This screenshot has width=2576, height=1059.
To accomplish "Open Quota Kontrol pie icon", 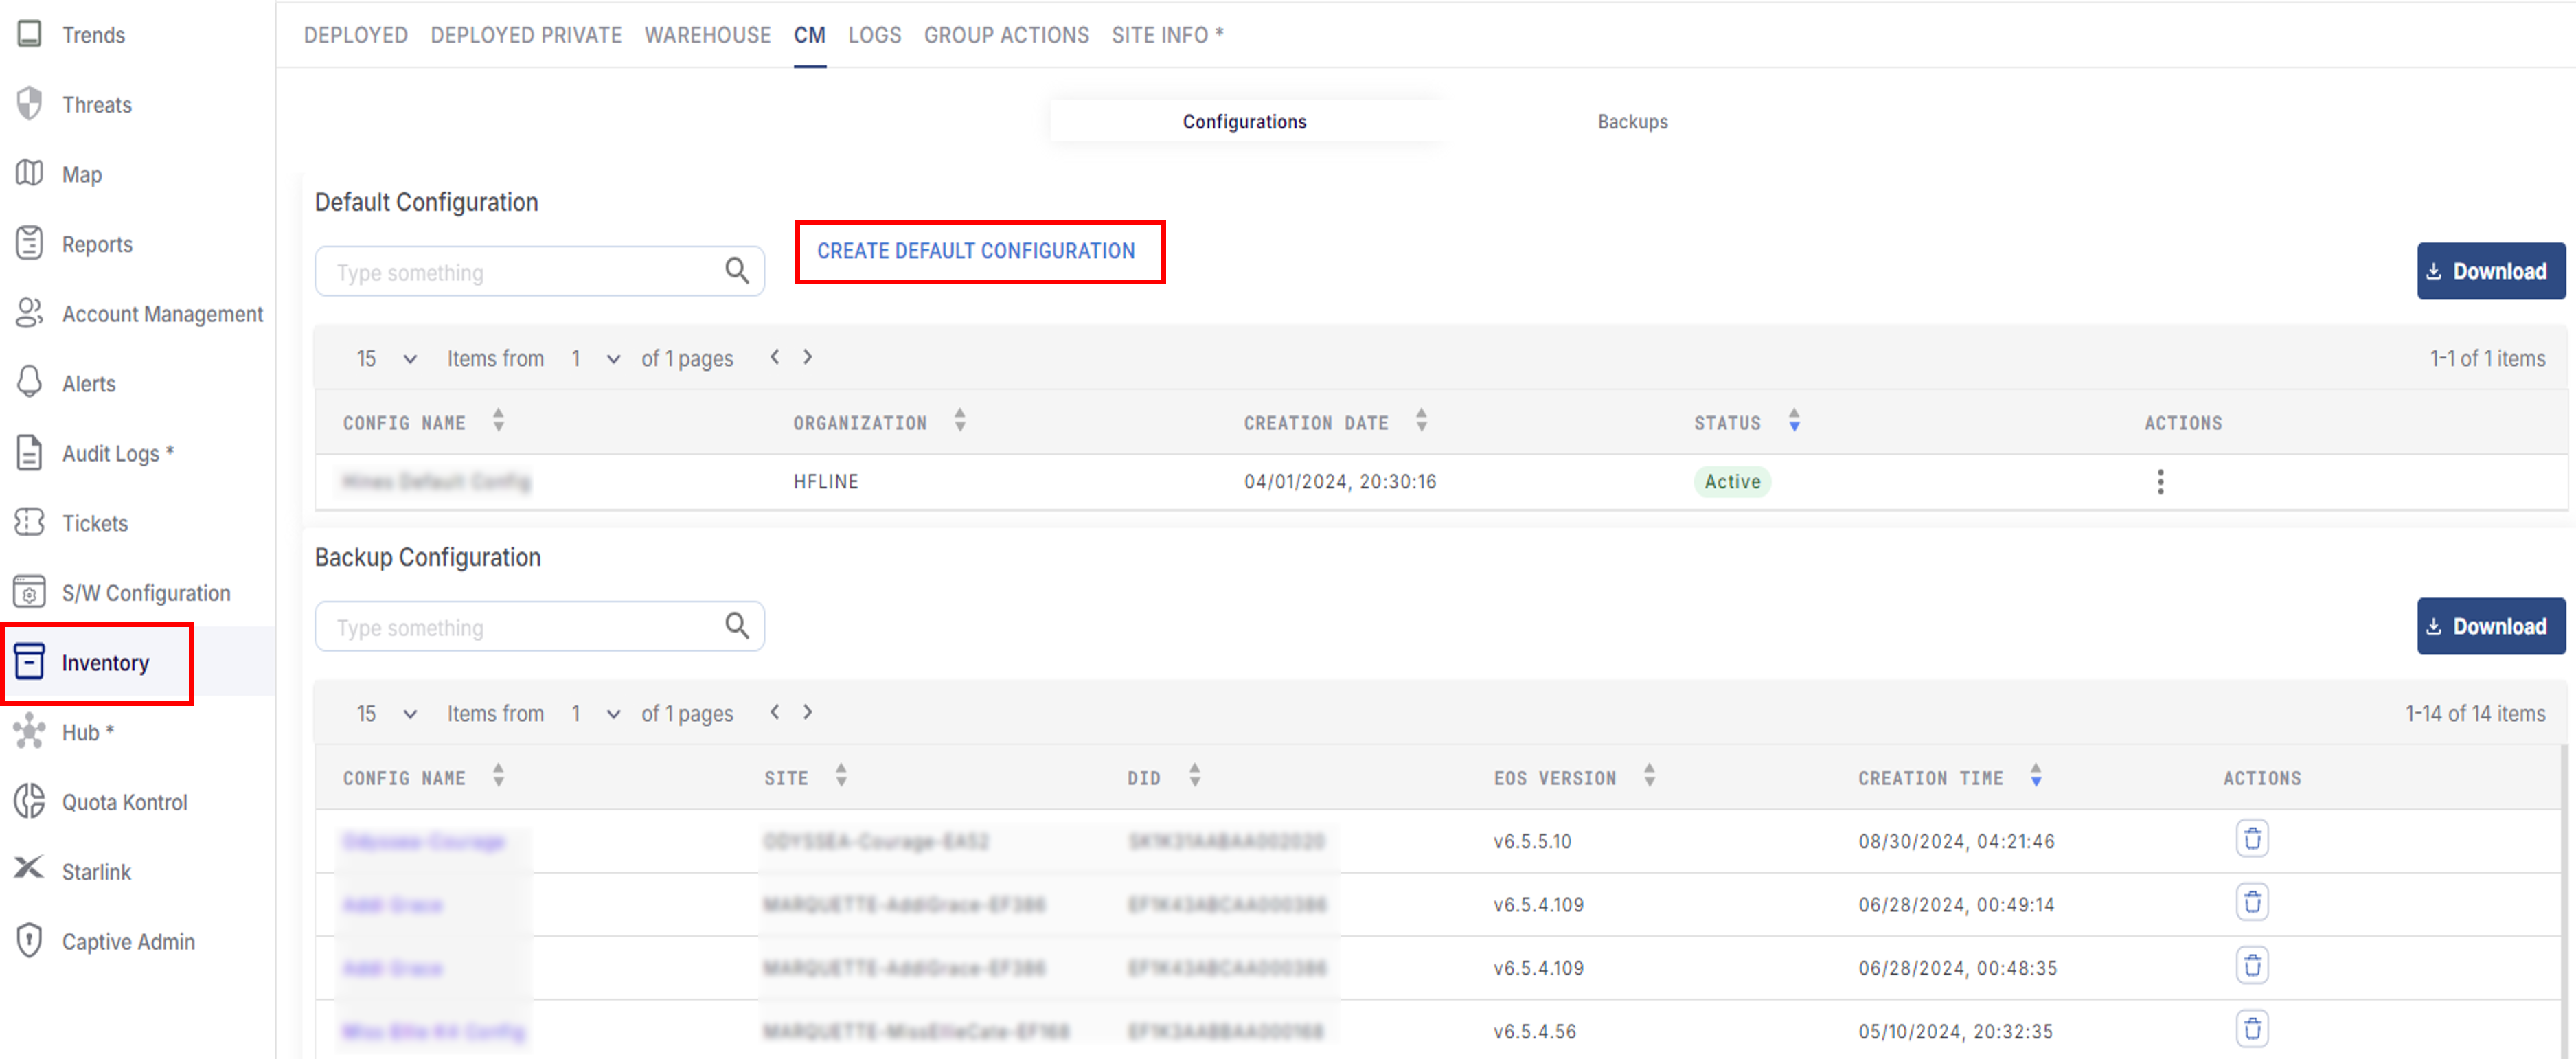I will click(x=29, y=801).
